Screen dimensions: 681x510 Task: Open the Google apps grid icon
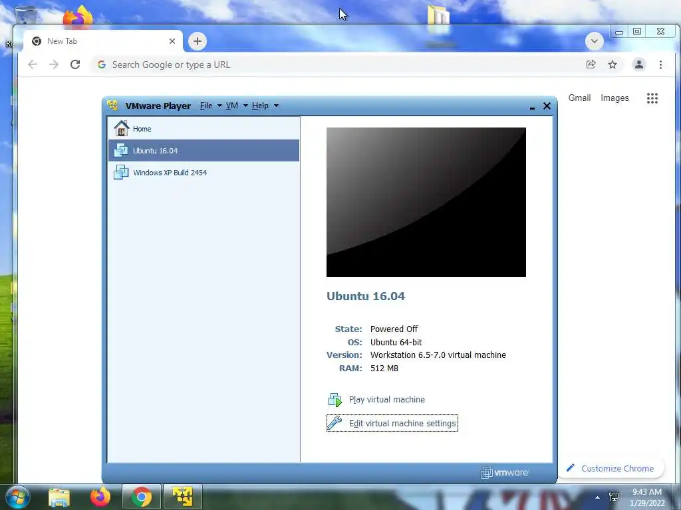click(652, 98)
